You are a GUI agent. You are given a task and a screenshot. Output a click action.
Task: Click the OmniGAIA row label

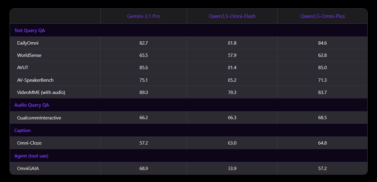[x=28, y=169]
